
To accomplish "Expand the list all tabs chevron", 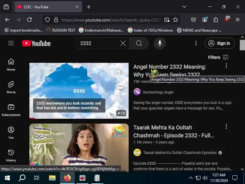I will tap(184, 7).
